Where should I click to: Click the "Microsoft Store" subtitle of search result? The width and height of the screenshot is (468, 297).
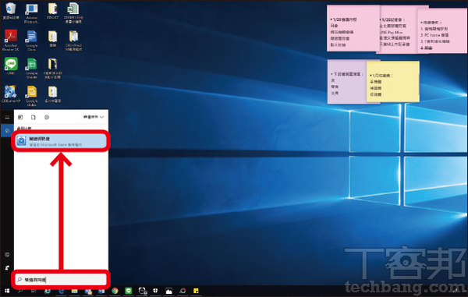55,145
